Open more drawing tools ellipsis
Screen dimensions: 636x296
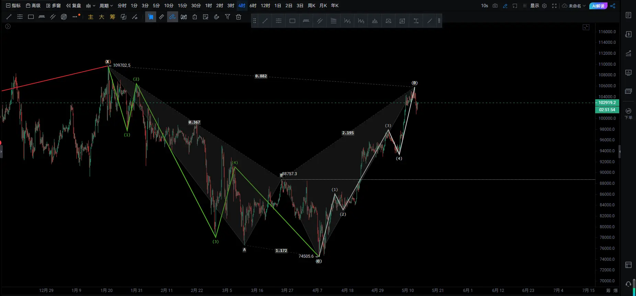75,17
